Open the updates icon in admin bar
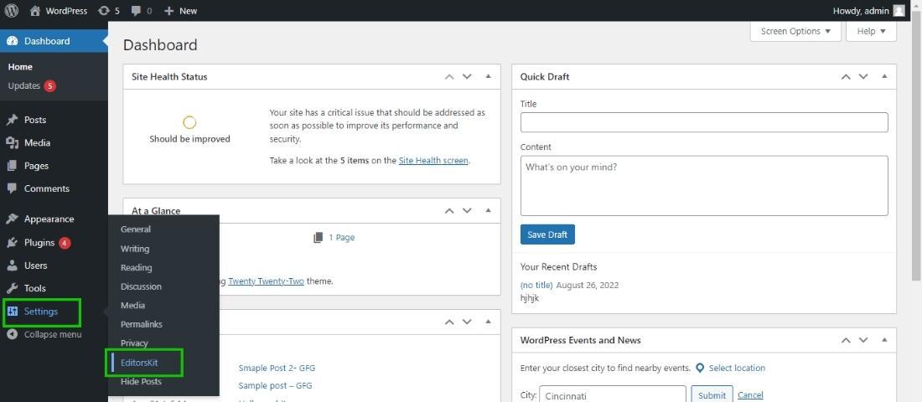922x402 pixels. tap(104, 11)
